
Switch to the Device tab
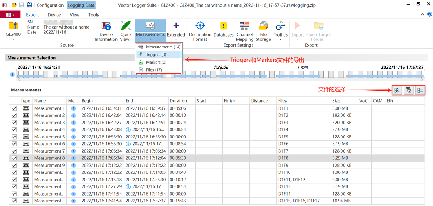(54, 15)
